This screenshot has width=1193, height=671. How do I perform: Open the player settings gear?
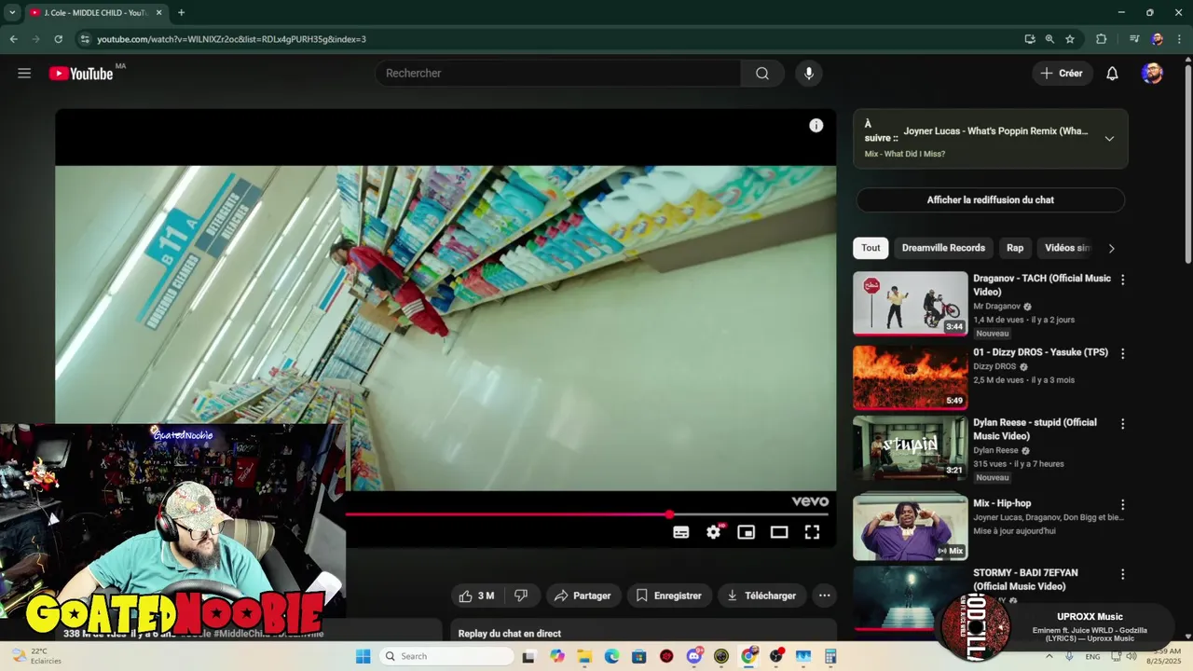coord(714,532)
